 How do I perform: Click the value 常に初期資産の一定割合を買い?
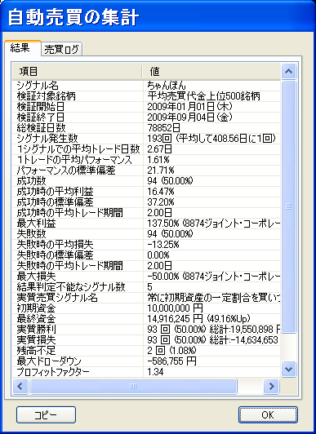(214, 298)
